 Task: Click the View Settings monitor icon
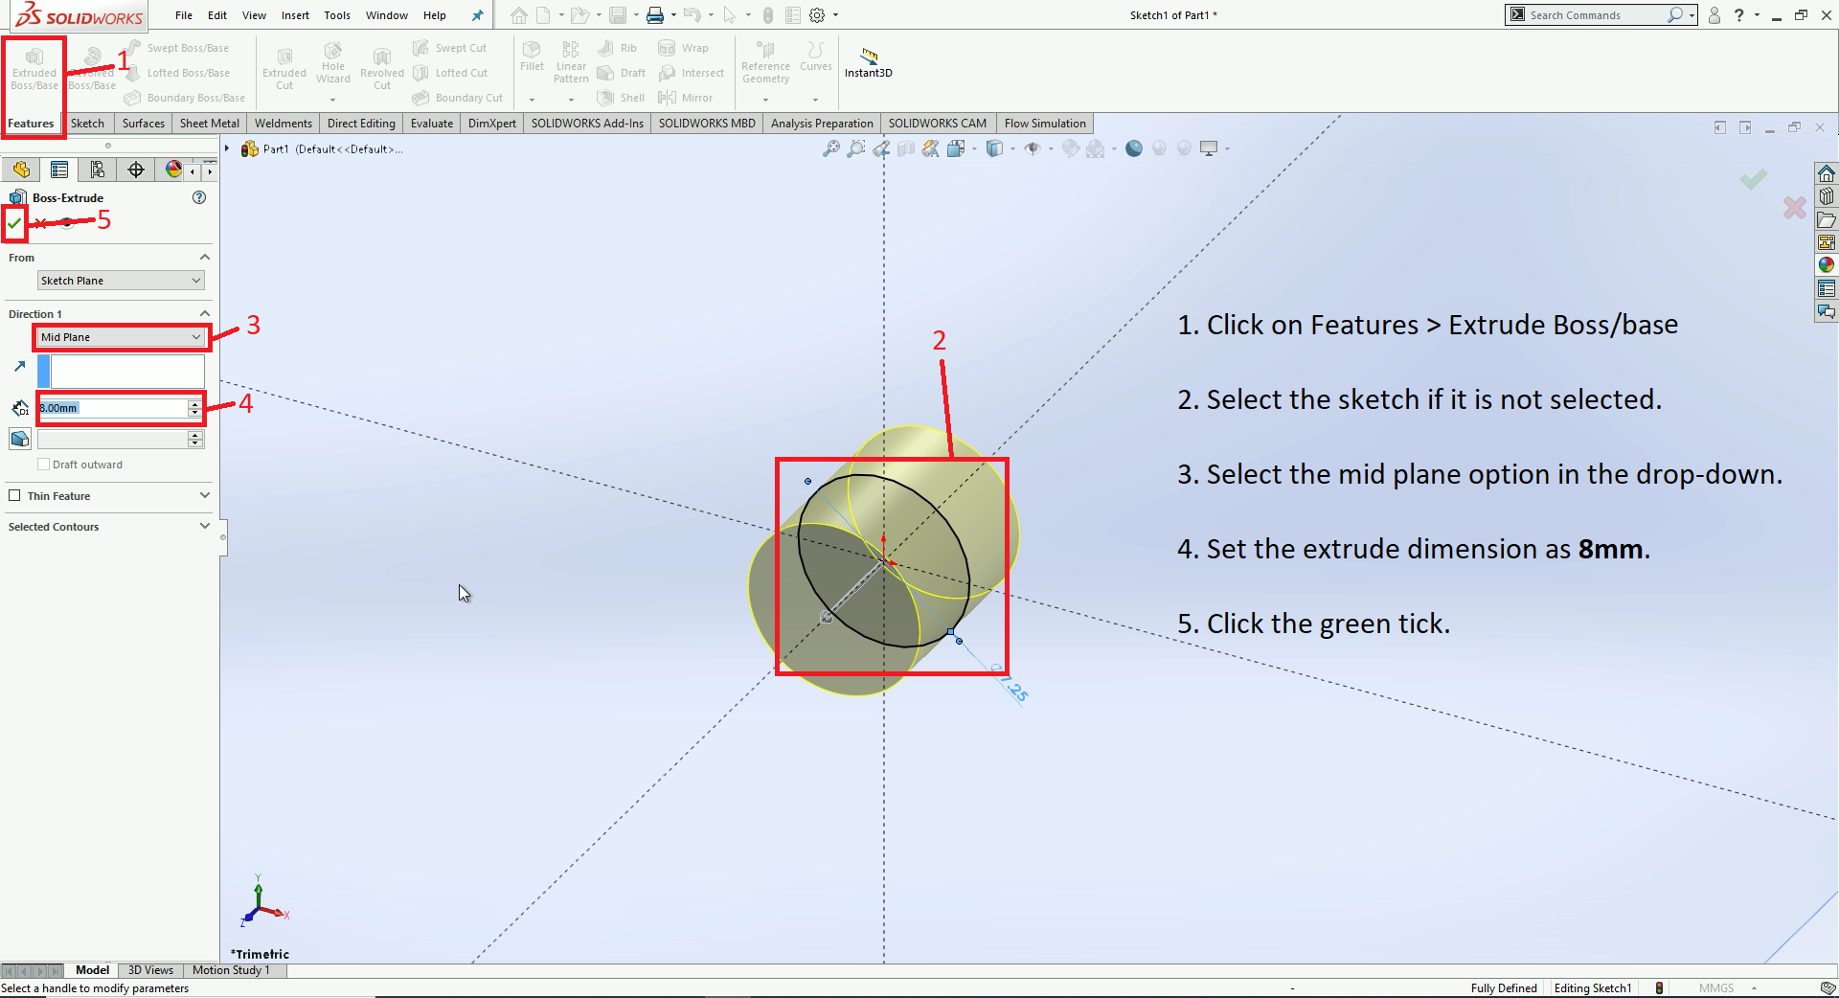(1209, 148)
